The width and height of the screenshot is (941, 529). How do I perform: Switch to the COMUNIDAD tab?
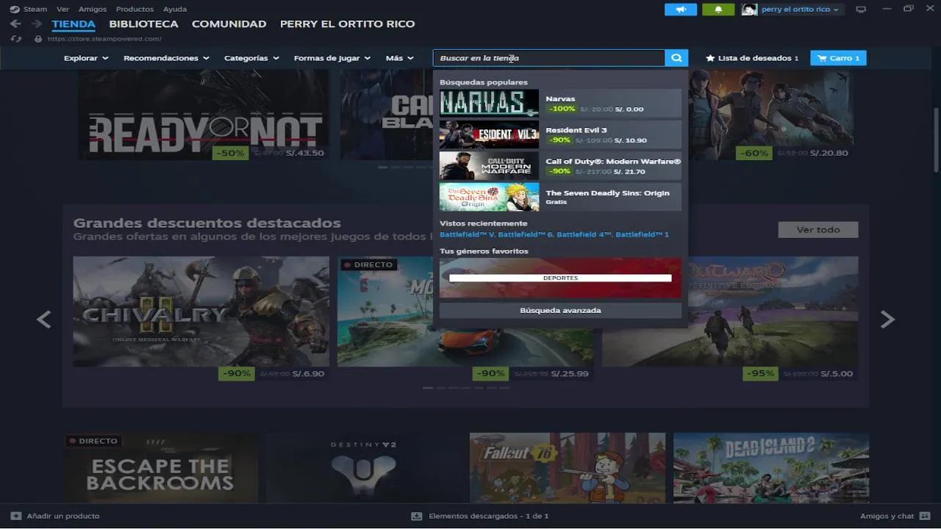click(229, 24)
